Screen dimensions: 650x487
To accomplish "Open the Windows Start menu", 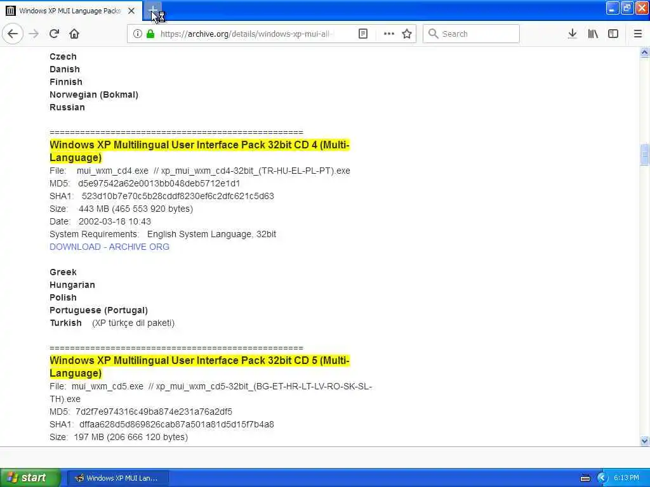I will point(29,477).
